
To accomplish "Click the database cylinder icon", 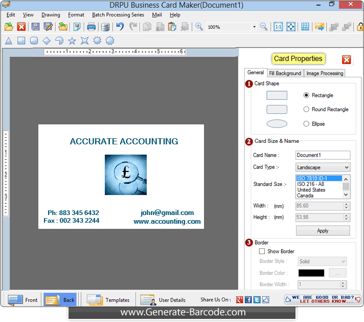I will [x=105, y=27].
